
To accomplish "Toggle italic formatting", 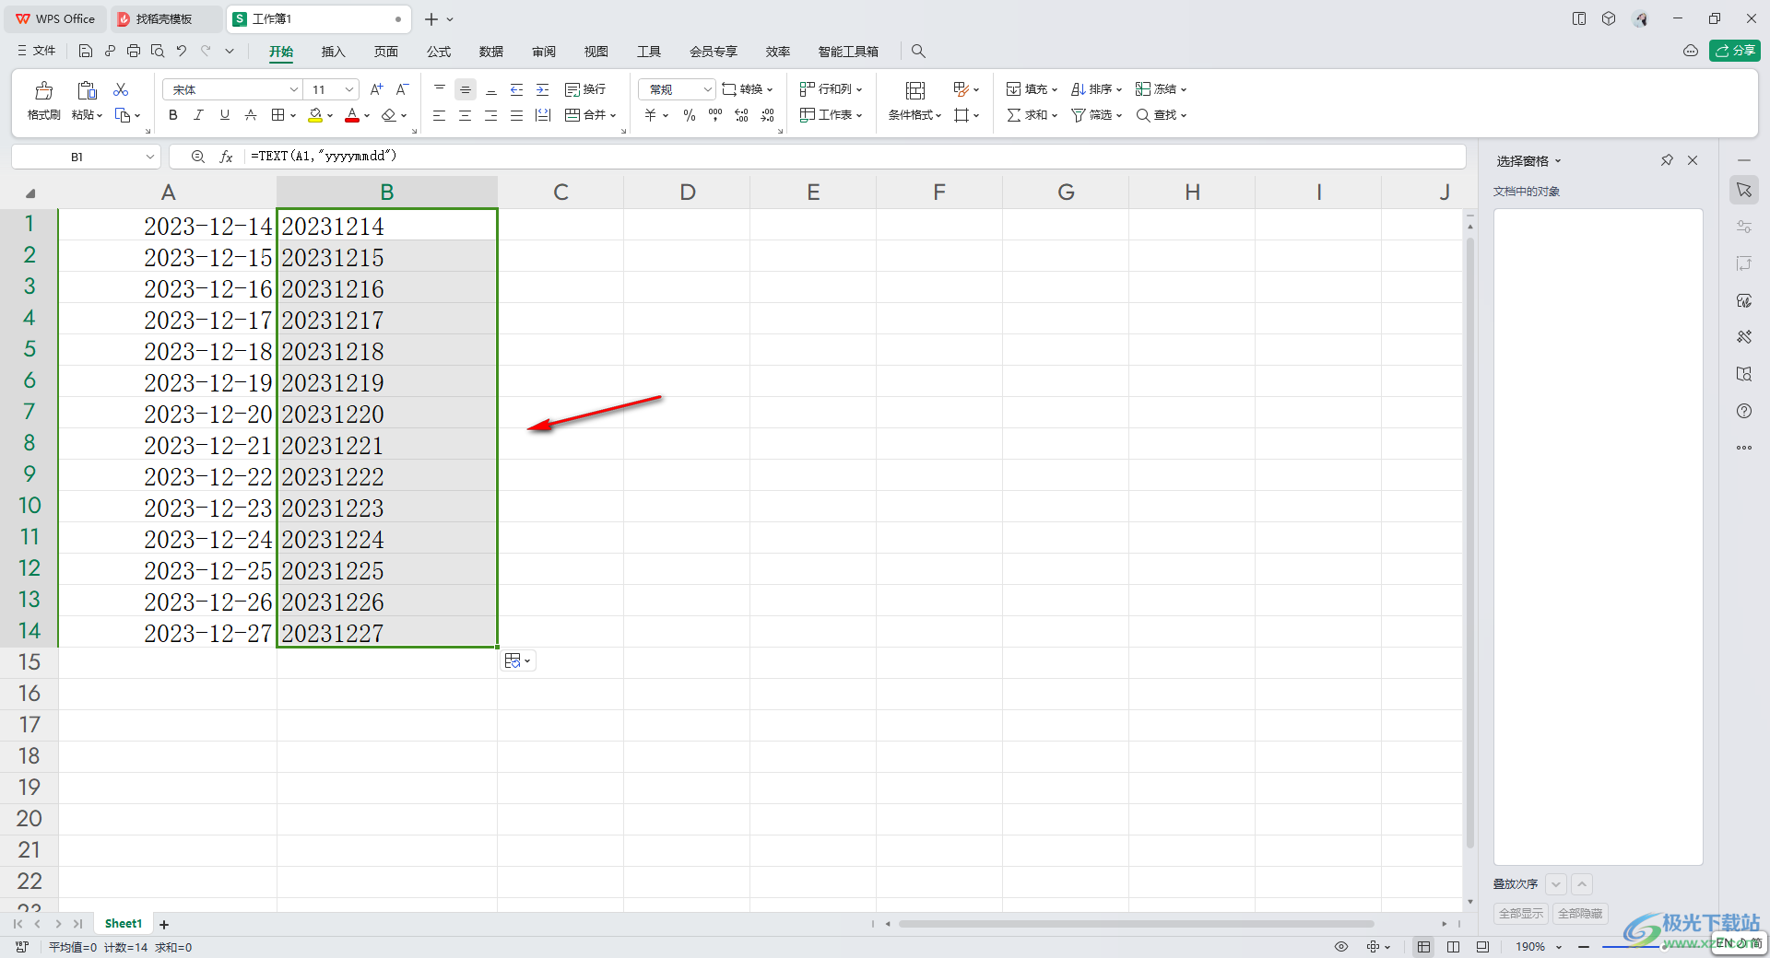I will tap(198, 115).
